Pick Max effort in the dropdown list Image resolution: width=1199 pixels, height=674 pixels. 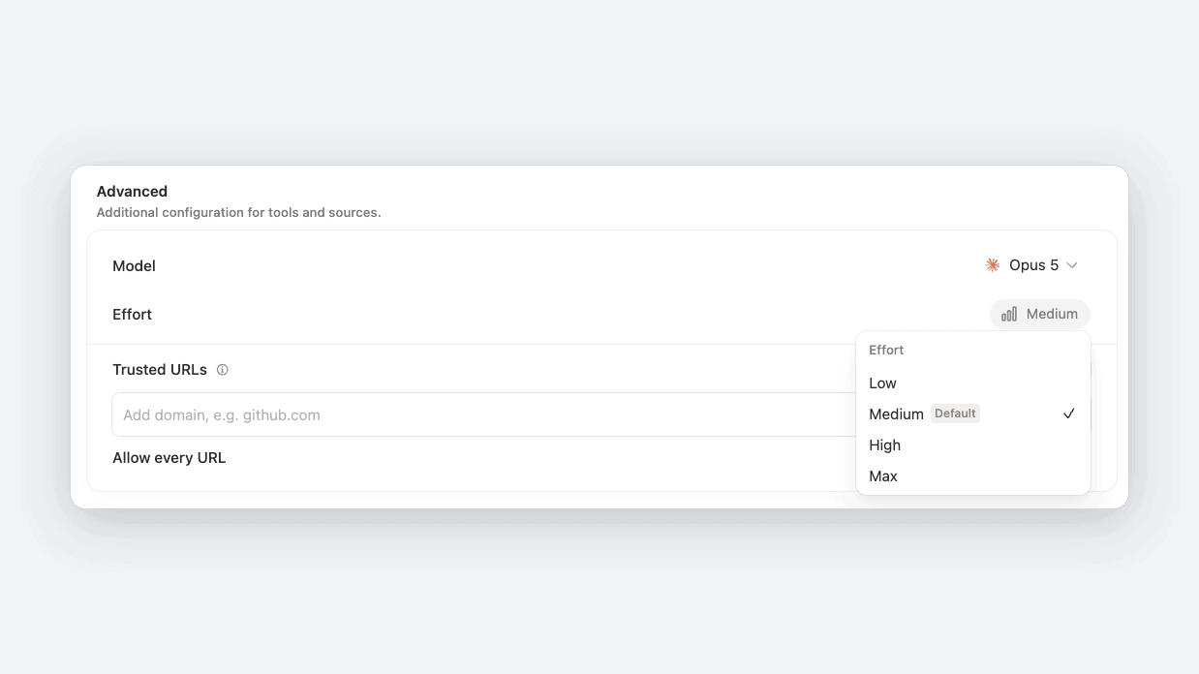tap(973, 476)
